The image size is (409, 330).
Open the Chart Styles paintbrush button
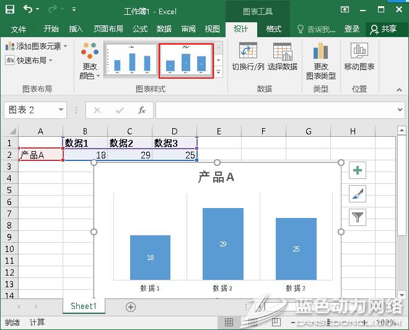(358, 194)
